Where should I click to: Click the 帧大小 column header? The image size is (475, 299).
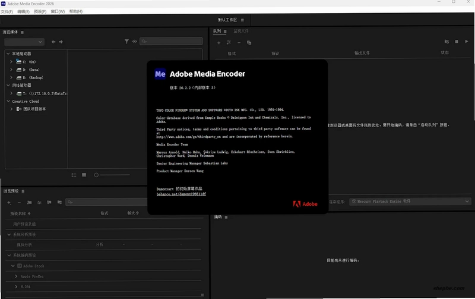133,213
